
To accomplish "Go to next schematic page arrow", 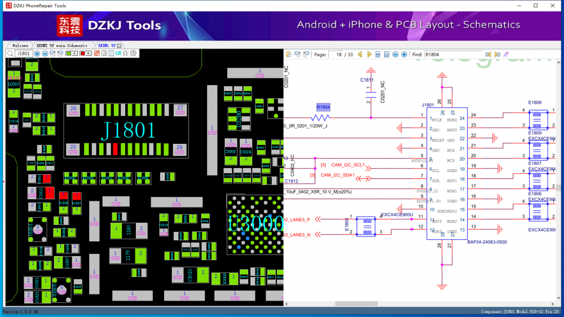I will 369,55.
